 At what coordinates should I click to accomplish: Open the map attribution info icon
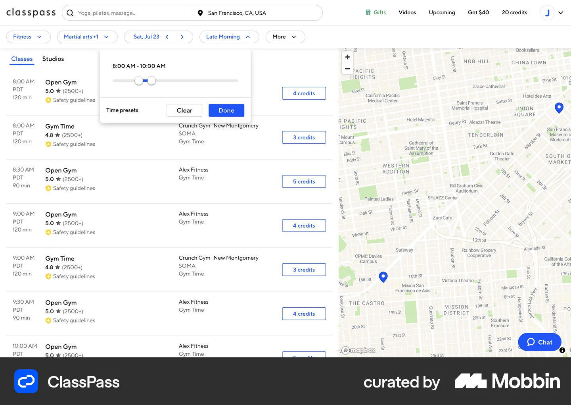(562, 350)
